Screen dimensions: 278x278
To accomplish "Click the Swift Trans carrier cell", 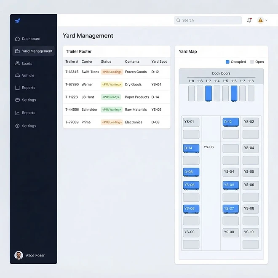I will [x=90, y=72].
